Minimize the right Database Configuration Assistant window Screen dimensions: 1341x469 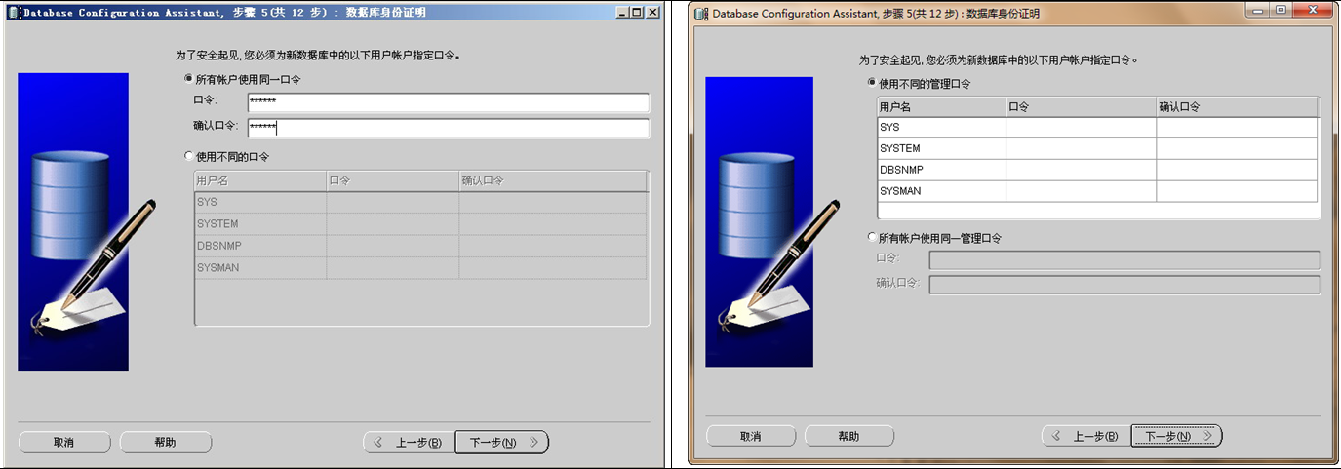(1259, 10)
